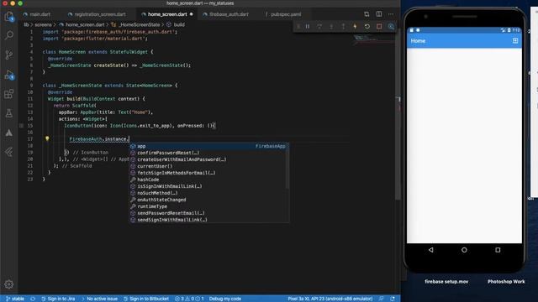Split the editor to the right
This screenshot has width=538, height=302.
coord(379,14)
